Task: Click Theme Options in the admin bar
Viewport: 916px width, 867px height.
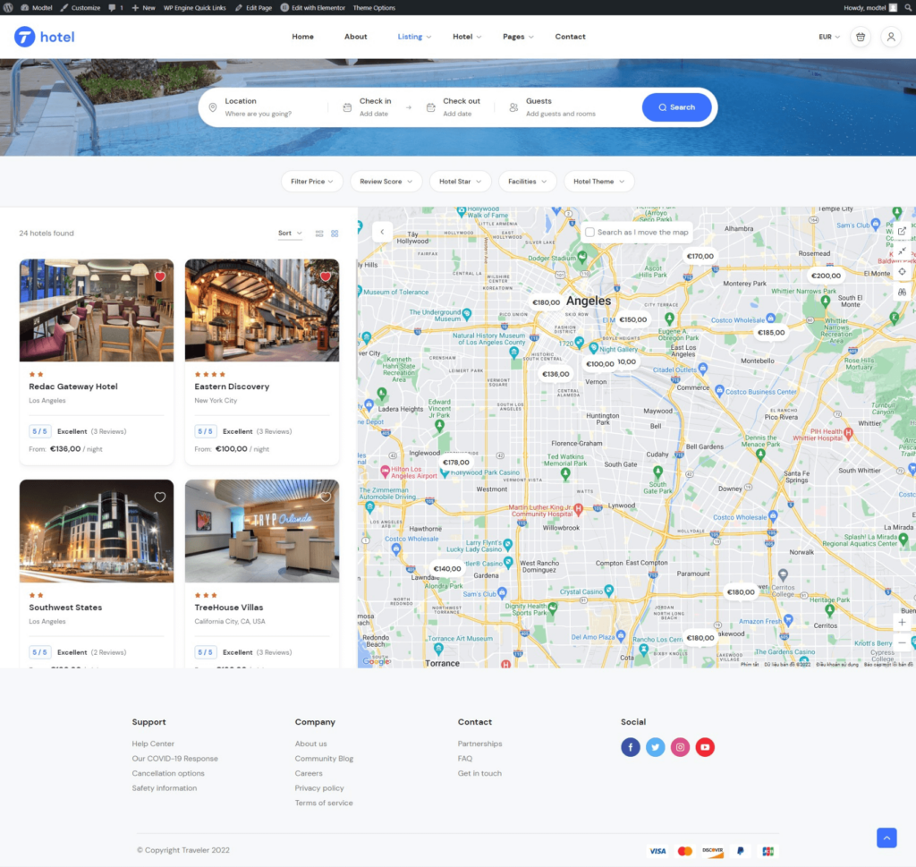Action: point(374,7)
